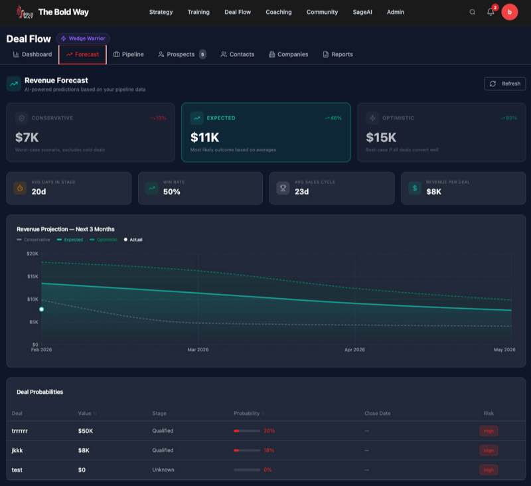Viewport: 531px width, 486px height.
Task: Click High risk badge for test
Action: click(489, 470)
